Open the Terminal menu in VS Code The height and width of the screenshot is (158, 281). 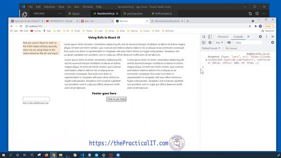tap(87, 7)
